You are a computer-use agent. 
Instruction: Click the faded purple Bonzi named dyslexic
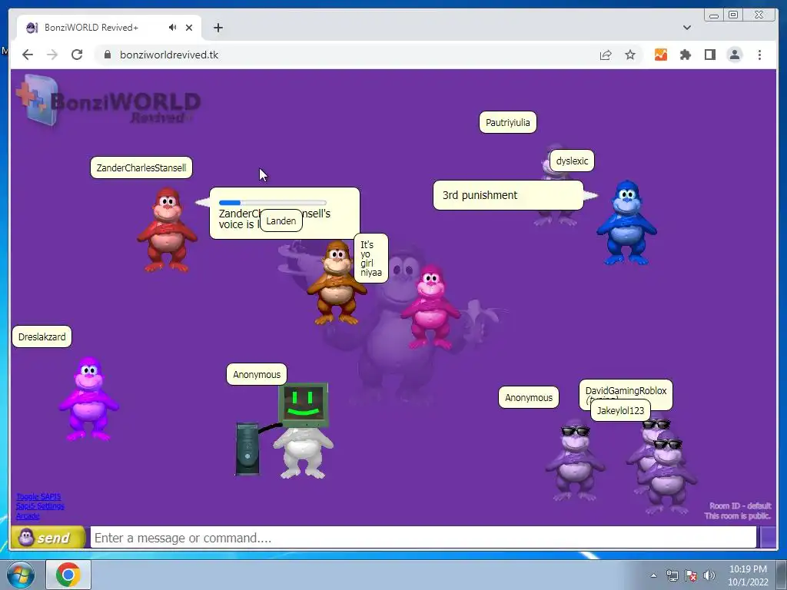coord(555,186)
